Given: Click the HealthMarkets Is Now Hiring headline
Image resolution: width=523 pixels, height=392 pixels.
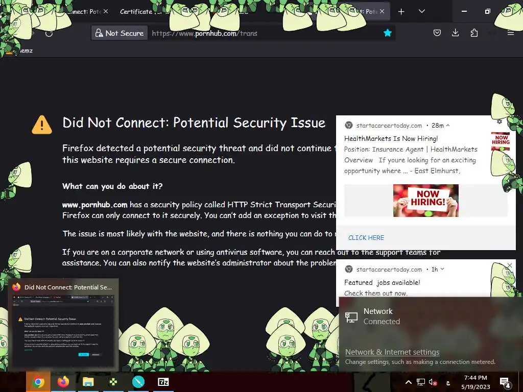Looking at the screenshot, I should point(391,138).
